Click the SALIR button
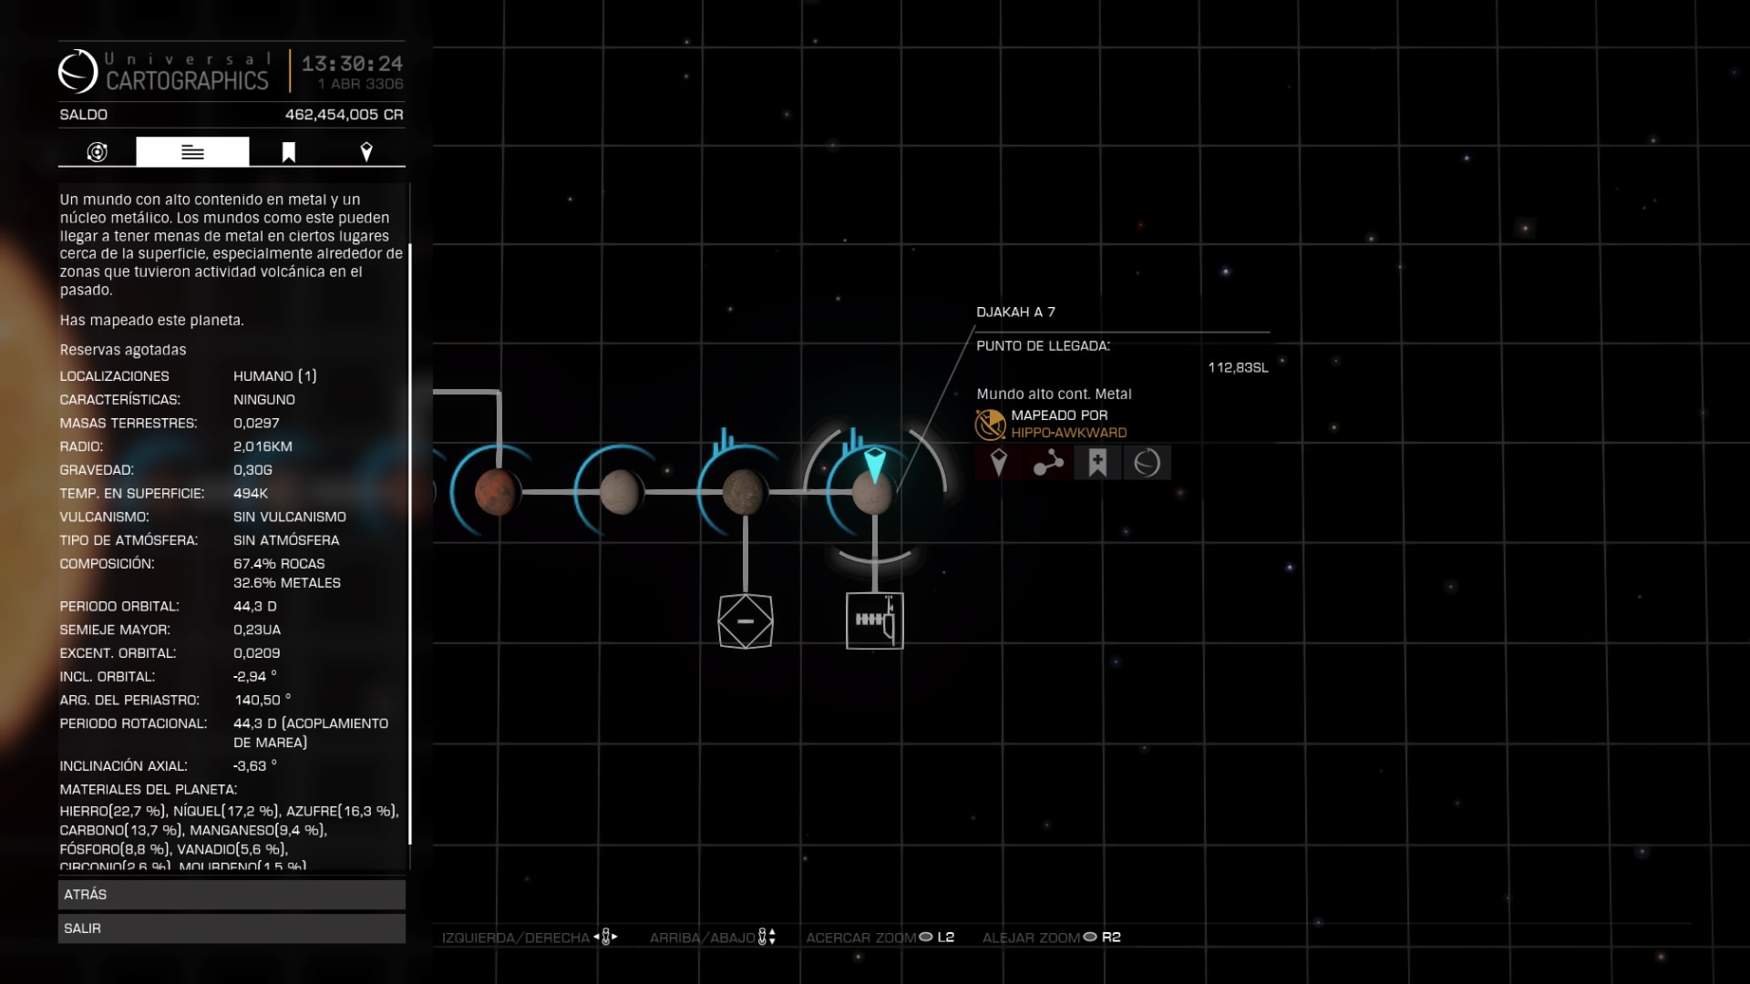Screen dimensions: 1750x984 [232, 928]
